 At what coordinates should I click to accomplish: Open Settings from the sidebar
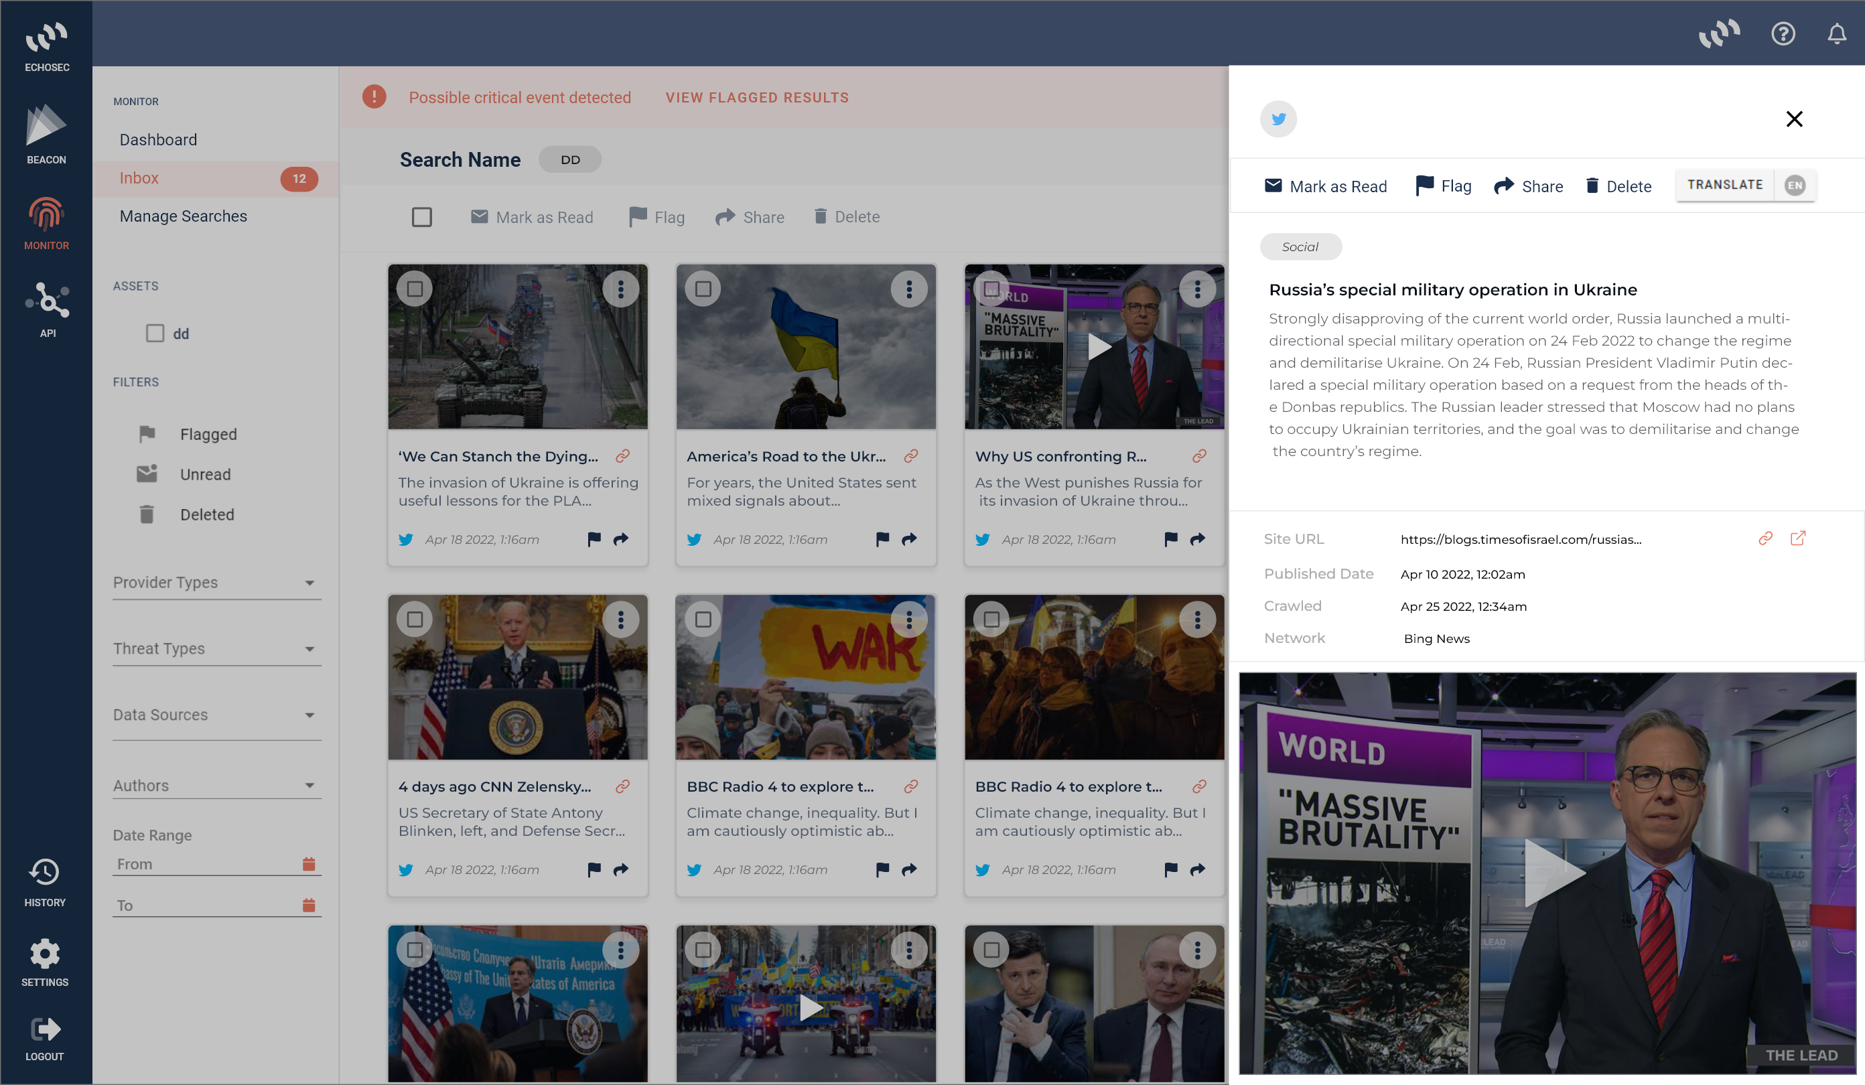(44, 954)
